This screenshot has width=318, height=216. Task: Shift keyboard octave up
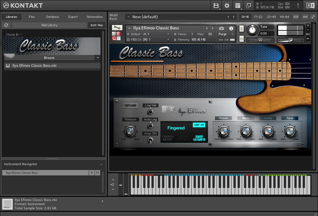tap(113, 180)
